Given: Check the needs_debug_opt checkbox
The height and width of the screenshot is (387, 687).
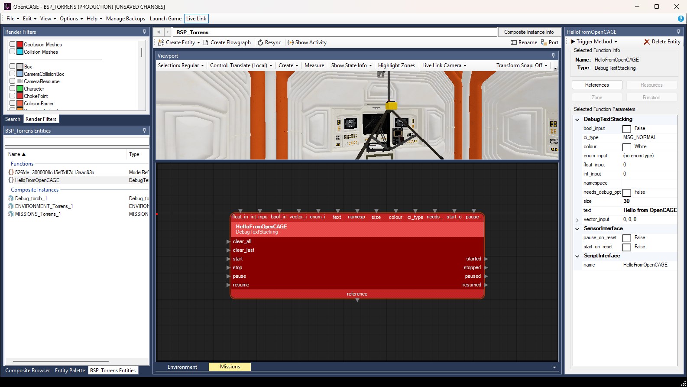Looking at the screenshot, I should [x=627, y=192].
